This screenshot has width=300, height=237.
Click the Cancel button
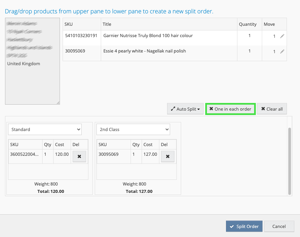tap(279, 226)
